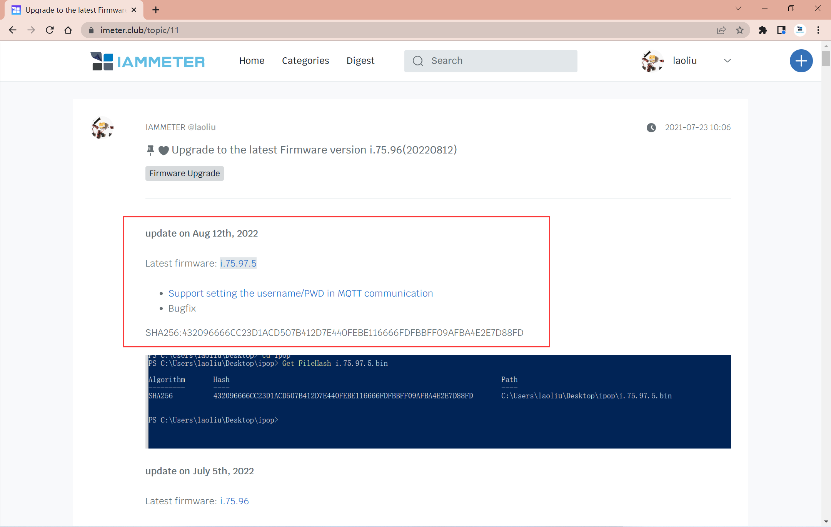Click the Firmware Upgrade tag
Image resolution: width=831 pixels, height=527 pixels.
pos(184,173)
